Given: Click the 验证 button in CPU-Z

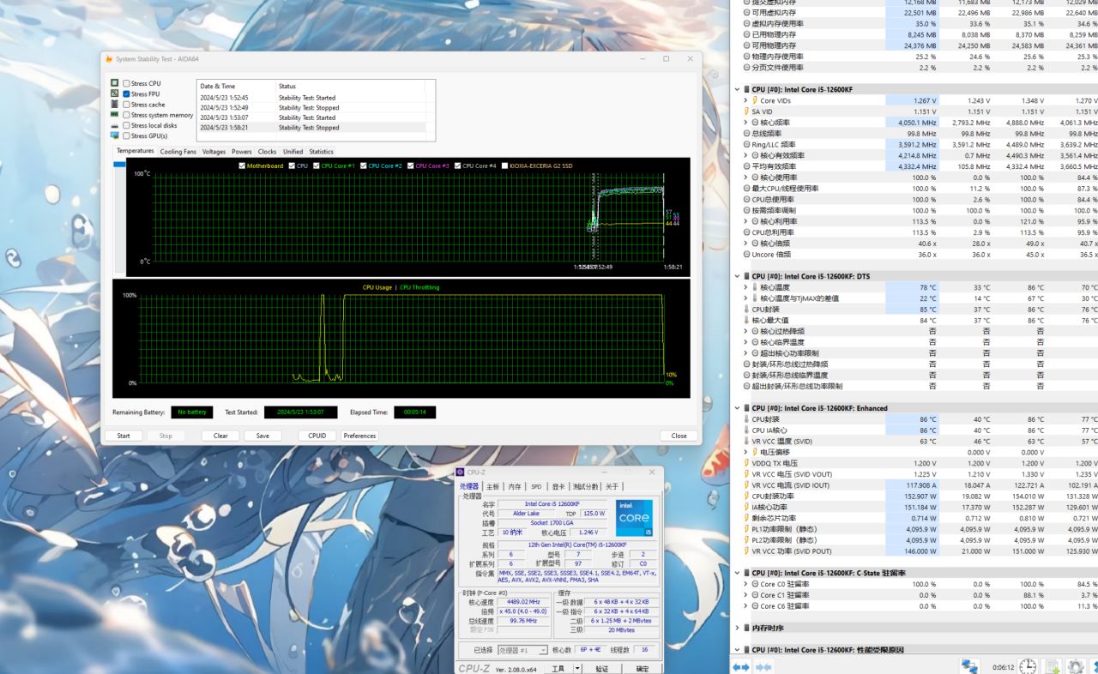Looking at the screenshot, I should (x=602, y=669).
